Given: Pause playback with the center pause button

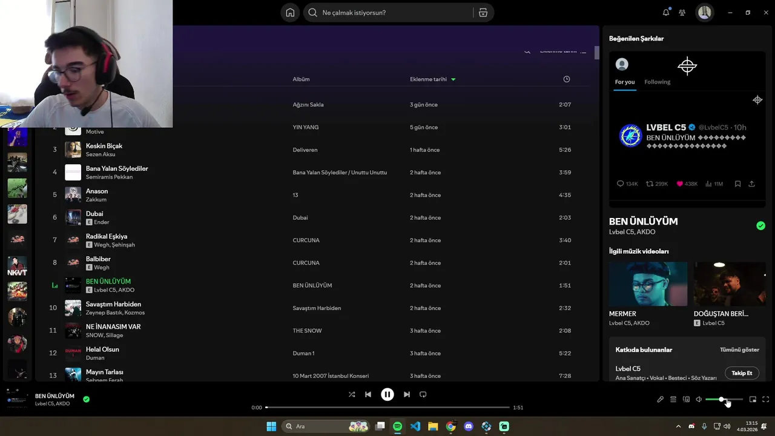Looking at the screenshot, I should click(387, 394).
